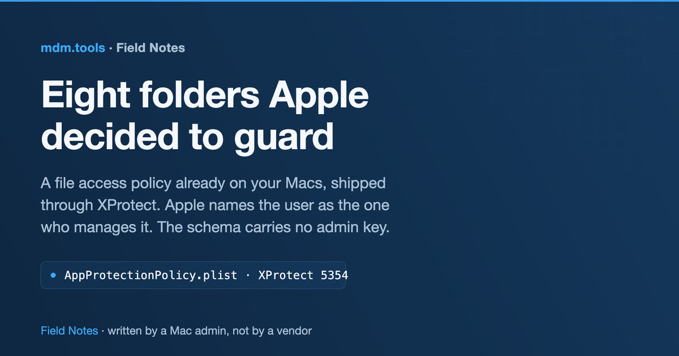Click the dot separator after footer Field Notes

[102, 331]
